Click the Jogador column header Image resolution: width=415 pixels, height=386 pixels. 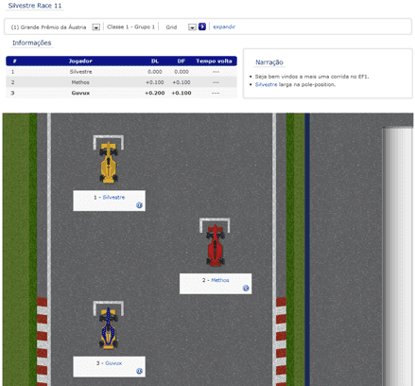[x=80, y=61]
